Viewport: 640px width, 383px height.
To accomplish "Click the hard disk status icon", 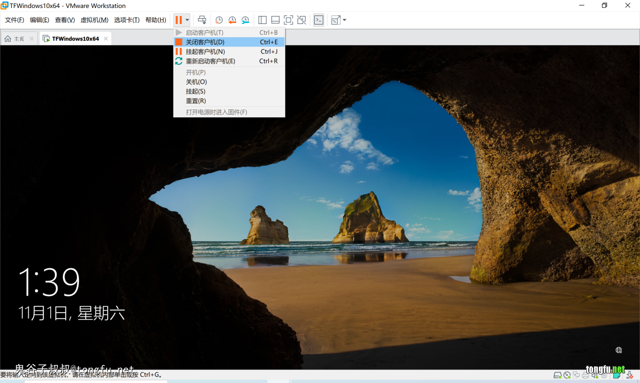I will click(557, 375).
